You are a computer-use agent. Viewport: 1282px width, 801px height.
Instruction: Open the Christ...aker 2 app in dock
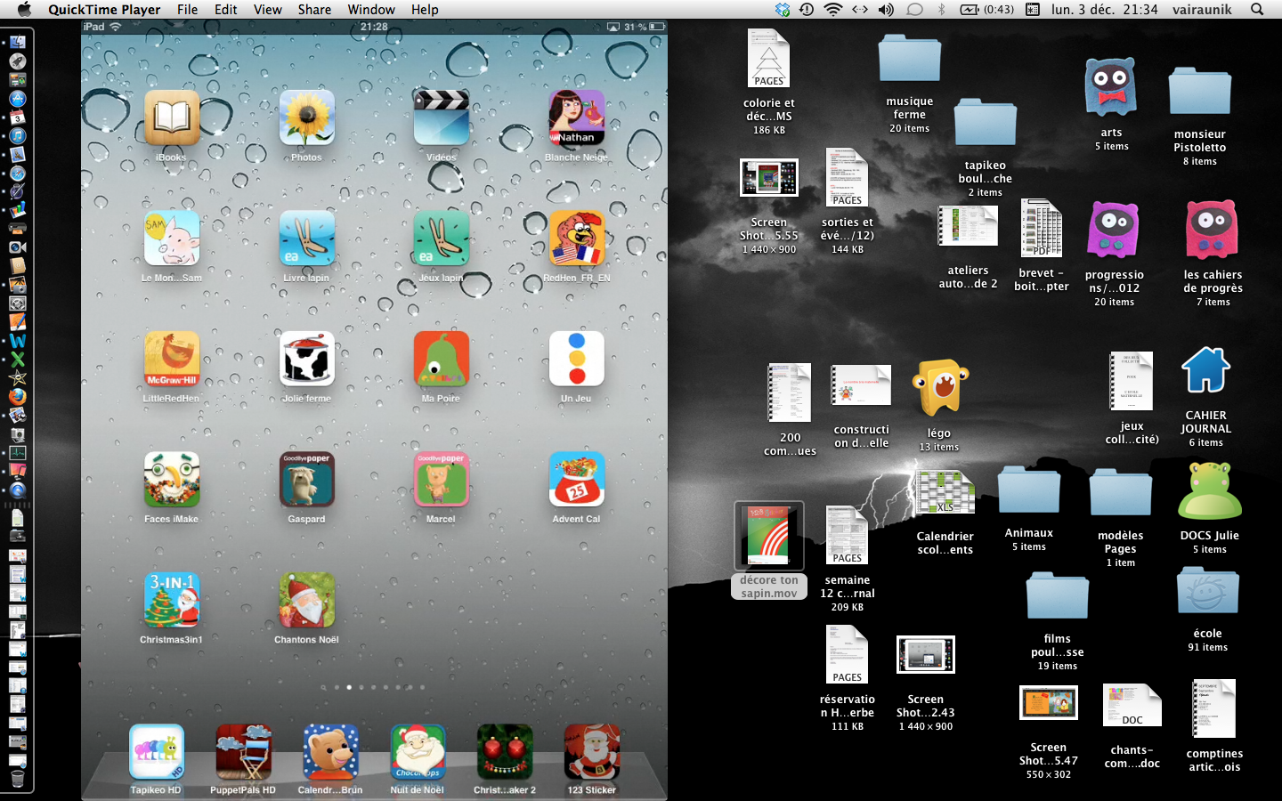[x=505, y=752]
